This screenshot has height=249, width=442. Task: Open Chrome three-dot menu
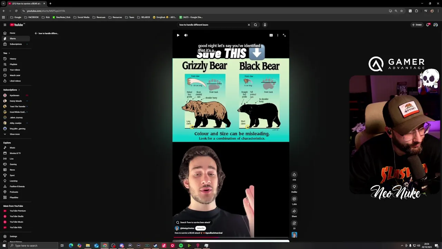click(x=438, y=11)
